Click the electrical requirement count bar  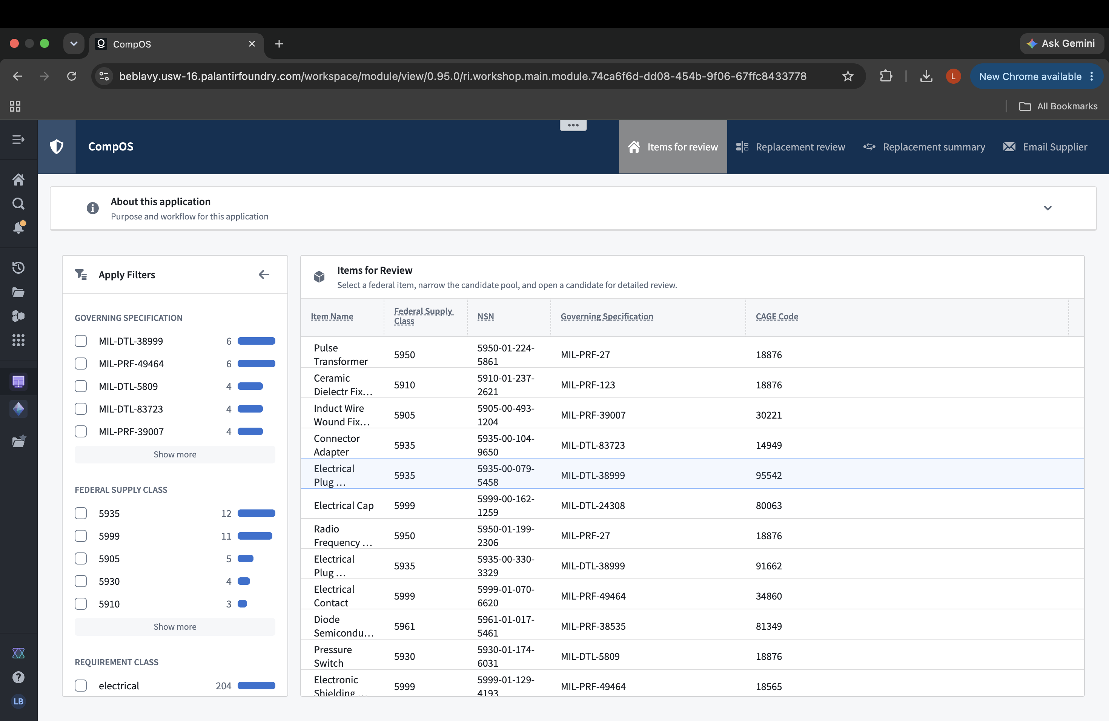pyautogui.click(x=256, y=686)
